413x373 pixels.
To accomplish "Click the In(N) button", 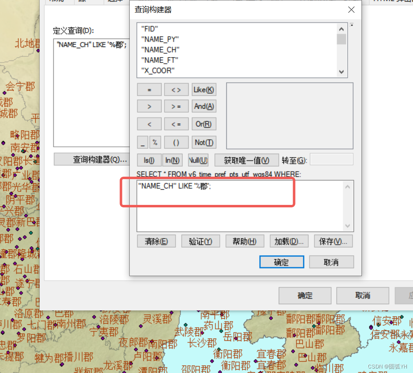I will [x=172, y=160].
